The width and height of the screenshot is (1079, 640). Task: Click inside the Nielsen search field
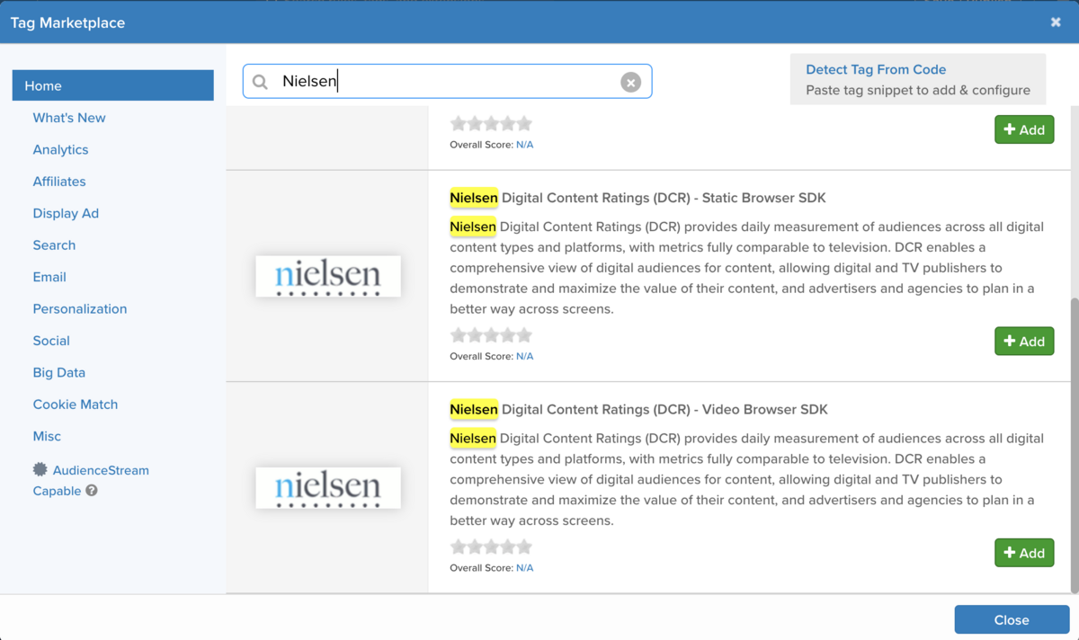pyautogui.click(x=405, y=81)
